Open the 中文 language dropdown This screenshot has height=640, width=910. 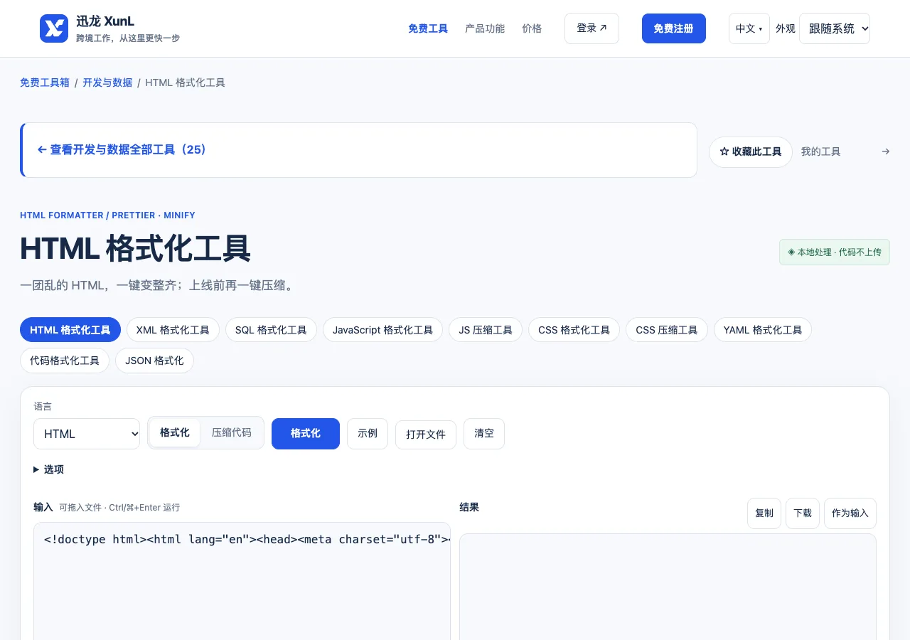click(749, 28)
